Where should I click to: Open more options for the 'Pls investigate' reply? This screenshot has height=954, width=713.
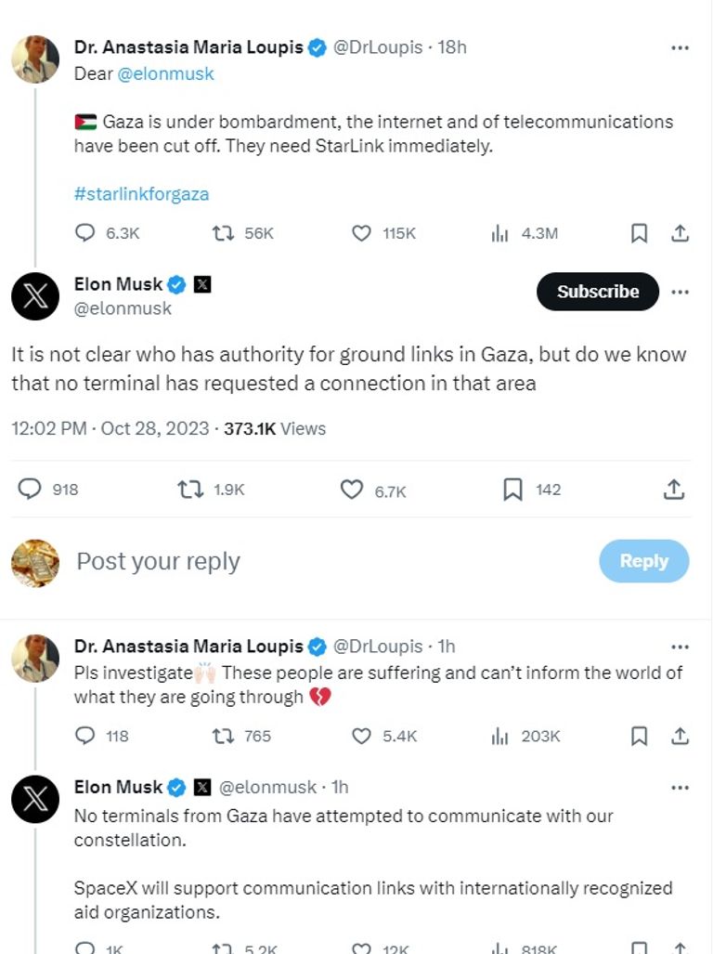point(681,647)
